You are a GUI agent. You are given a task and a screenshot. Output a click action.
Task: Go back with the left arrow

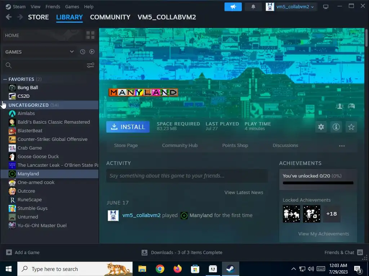9,17
